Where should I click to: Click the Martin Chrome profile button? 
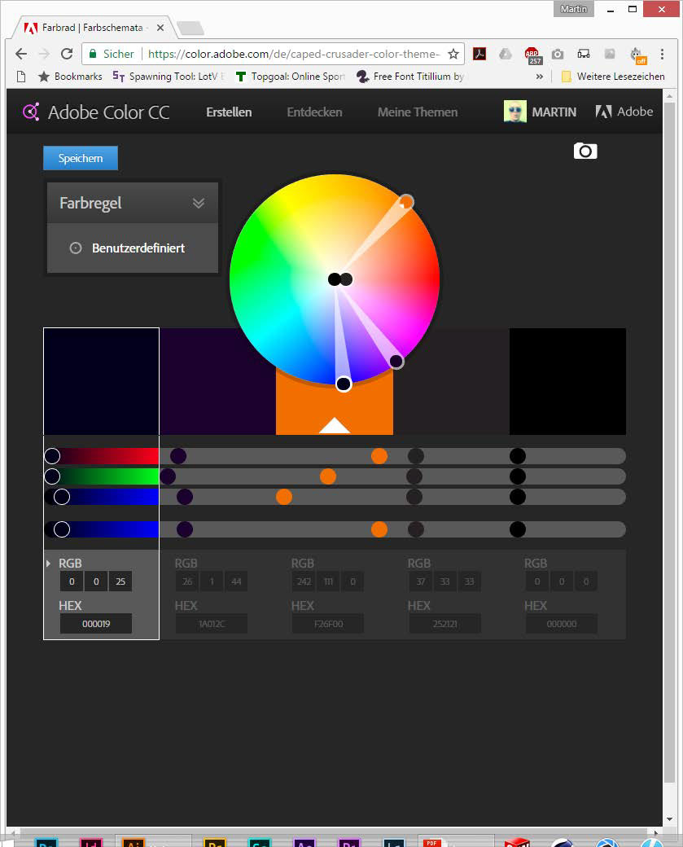(573, 9)
